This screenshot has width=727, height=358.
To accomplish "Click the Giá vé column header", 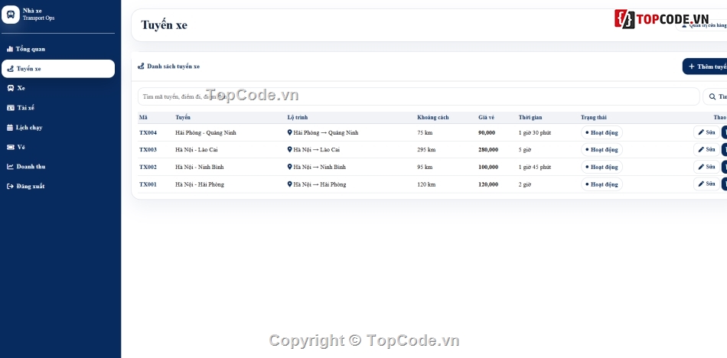I will (487, 117).
